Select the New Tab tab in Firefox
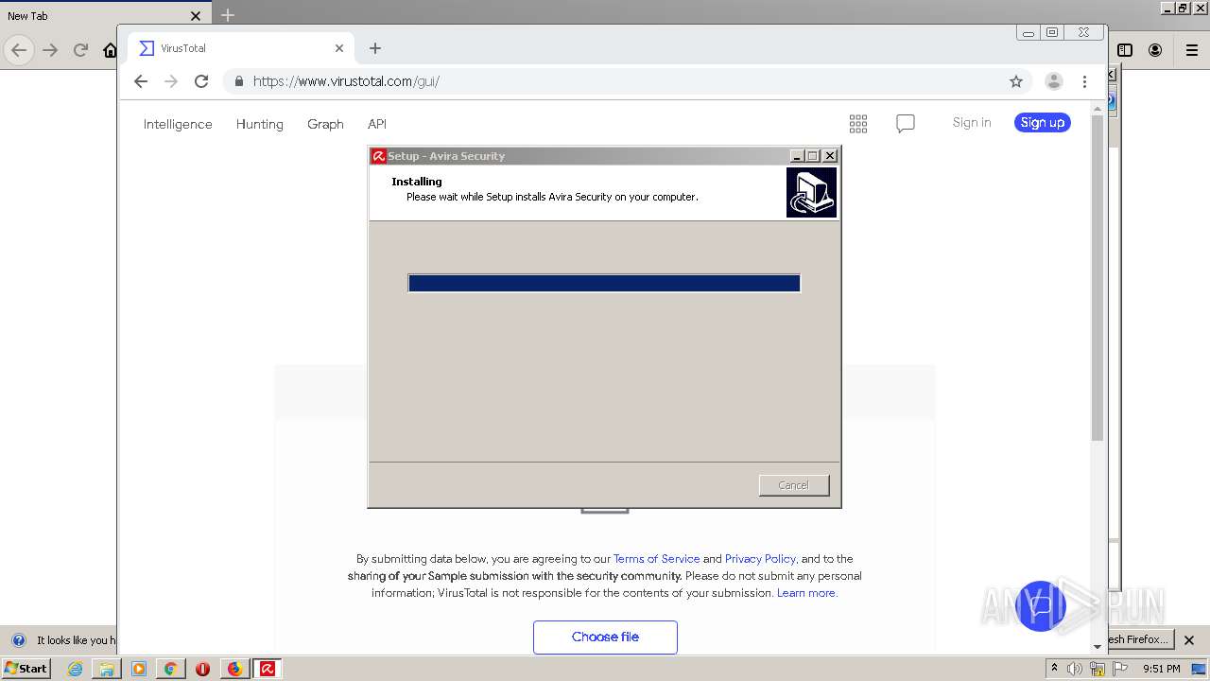The width and height of the screenshot is (1210, 681). (x=104, y=15)
